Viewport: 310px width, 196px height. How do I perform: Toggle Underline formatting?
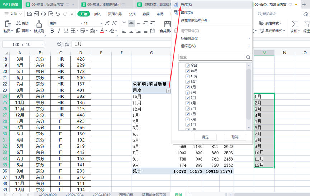tap(66, 30)
